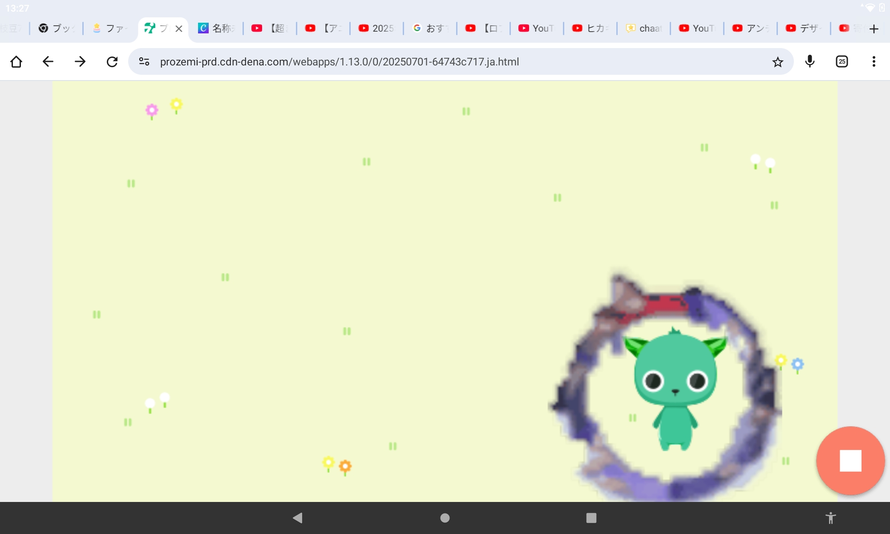Navigate forward in the browser
This screenshot has height=534, width=890.
tap(80, 61)
